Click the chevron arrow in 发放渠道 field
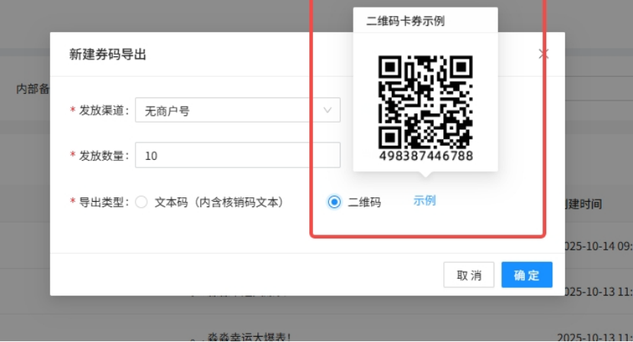Viewport: 633px width, 342px height. click(x=328, y=110)
